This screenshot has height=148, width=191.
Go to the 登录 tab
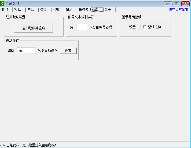pos(43,10)
